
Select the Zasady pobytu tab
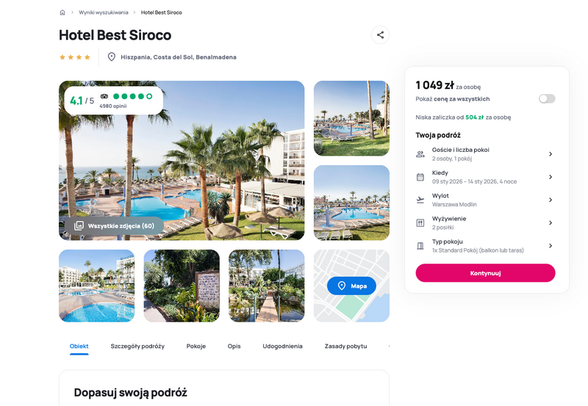pos(345,346)
